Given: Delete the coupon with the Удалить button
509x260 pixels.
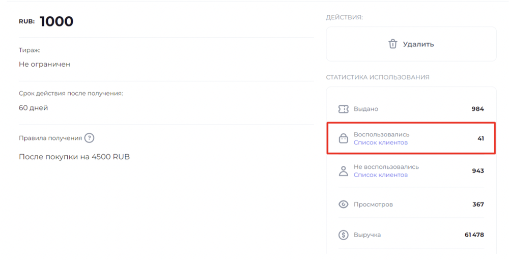Looking at the screenshot, I should click(411, 44).
